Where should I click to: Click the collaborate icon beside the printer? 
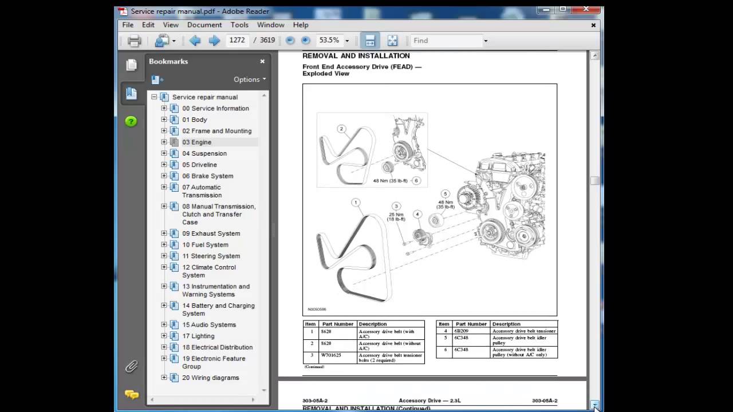coord(162,41)
